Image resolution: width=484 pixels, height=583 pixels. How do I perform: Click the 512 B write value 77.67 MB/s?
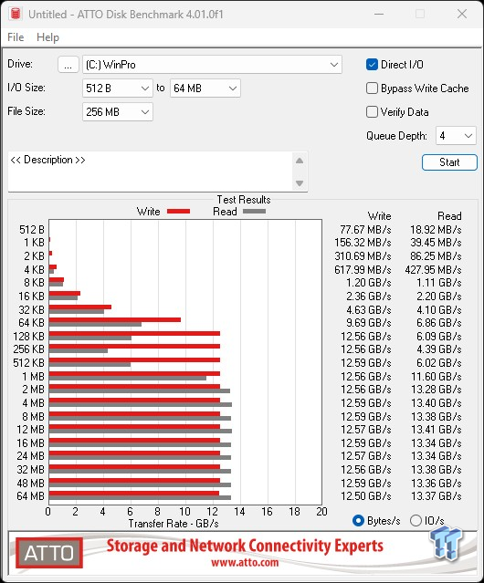pos(365,230)
